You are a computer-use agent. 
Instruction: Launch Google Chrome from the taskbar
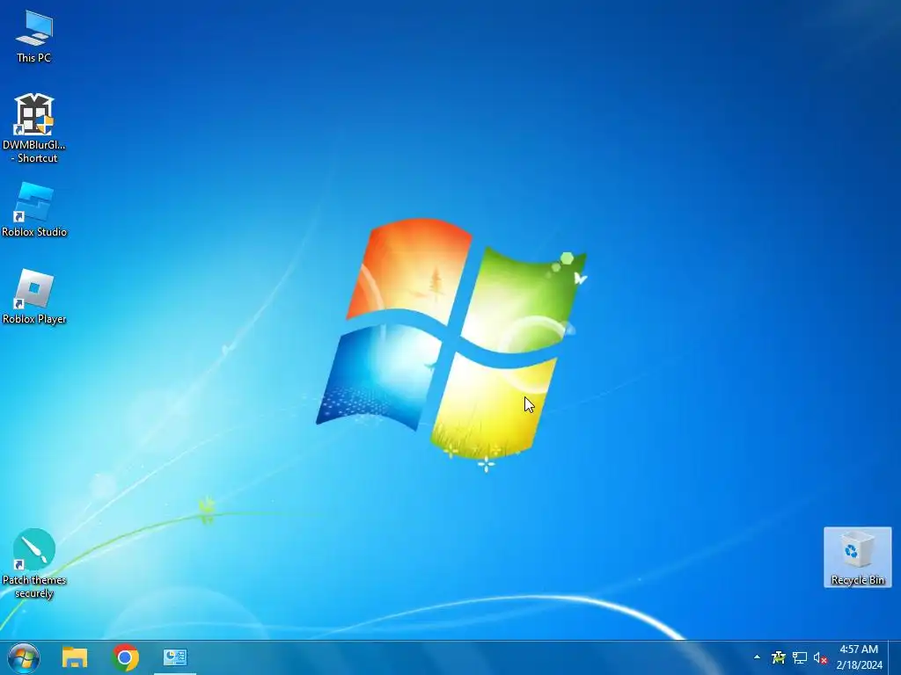(125, 657)
